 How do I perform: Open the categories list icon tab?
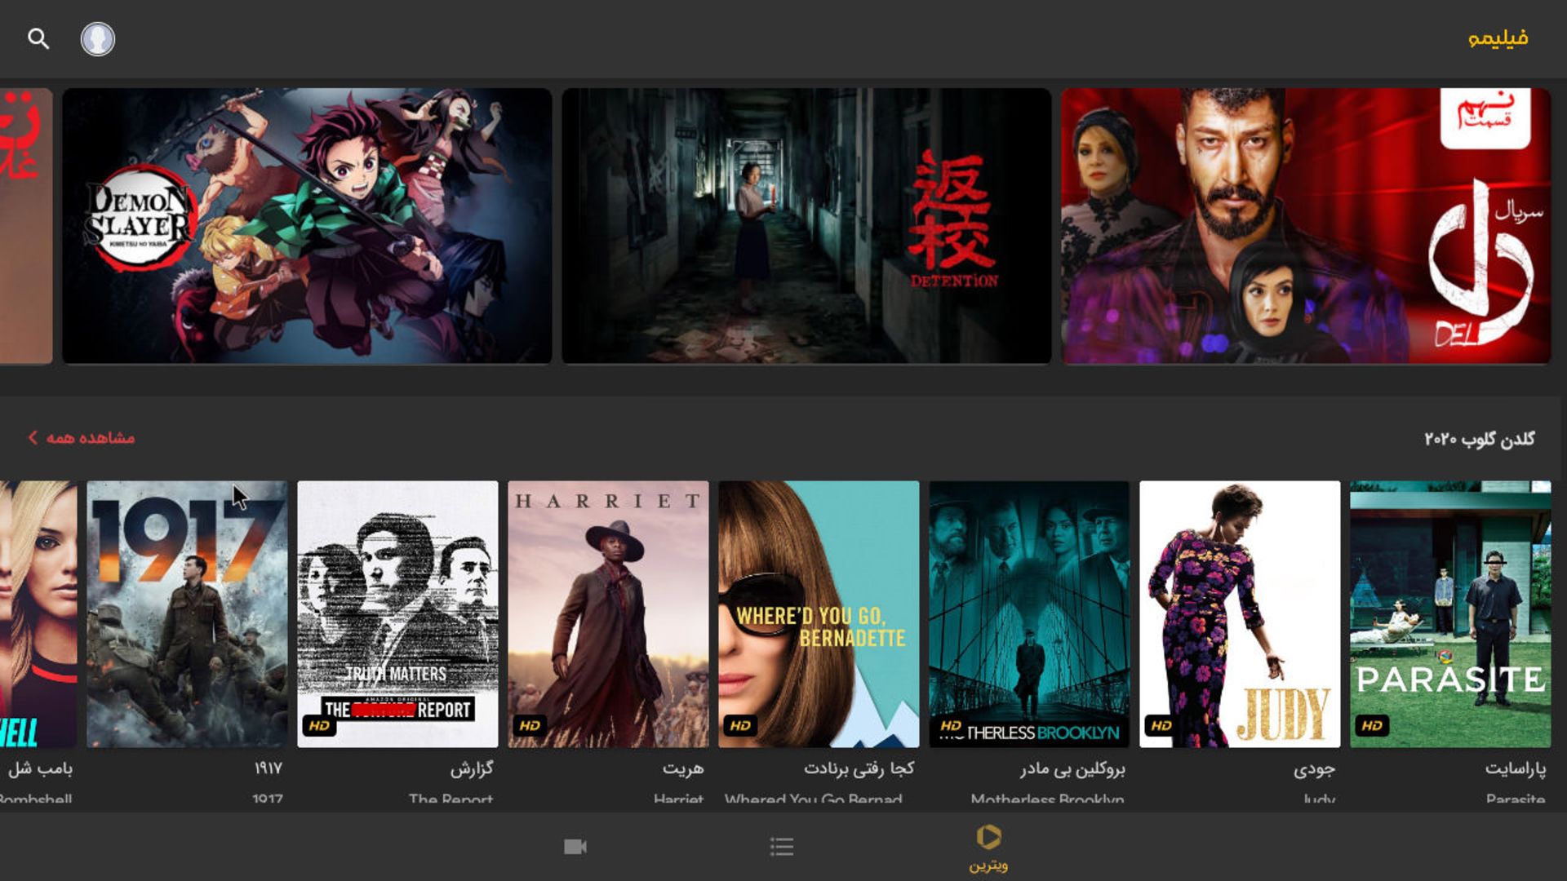782,847
